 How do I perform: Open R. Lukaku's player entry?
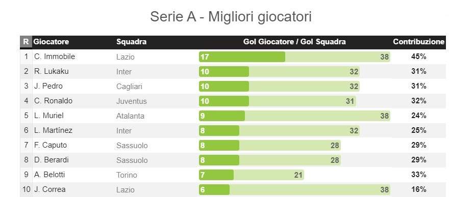(x=51, y=71)
